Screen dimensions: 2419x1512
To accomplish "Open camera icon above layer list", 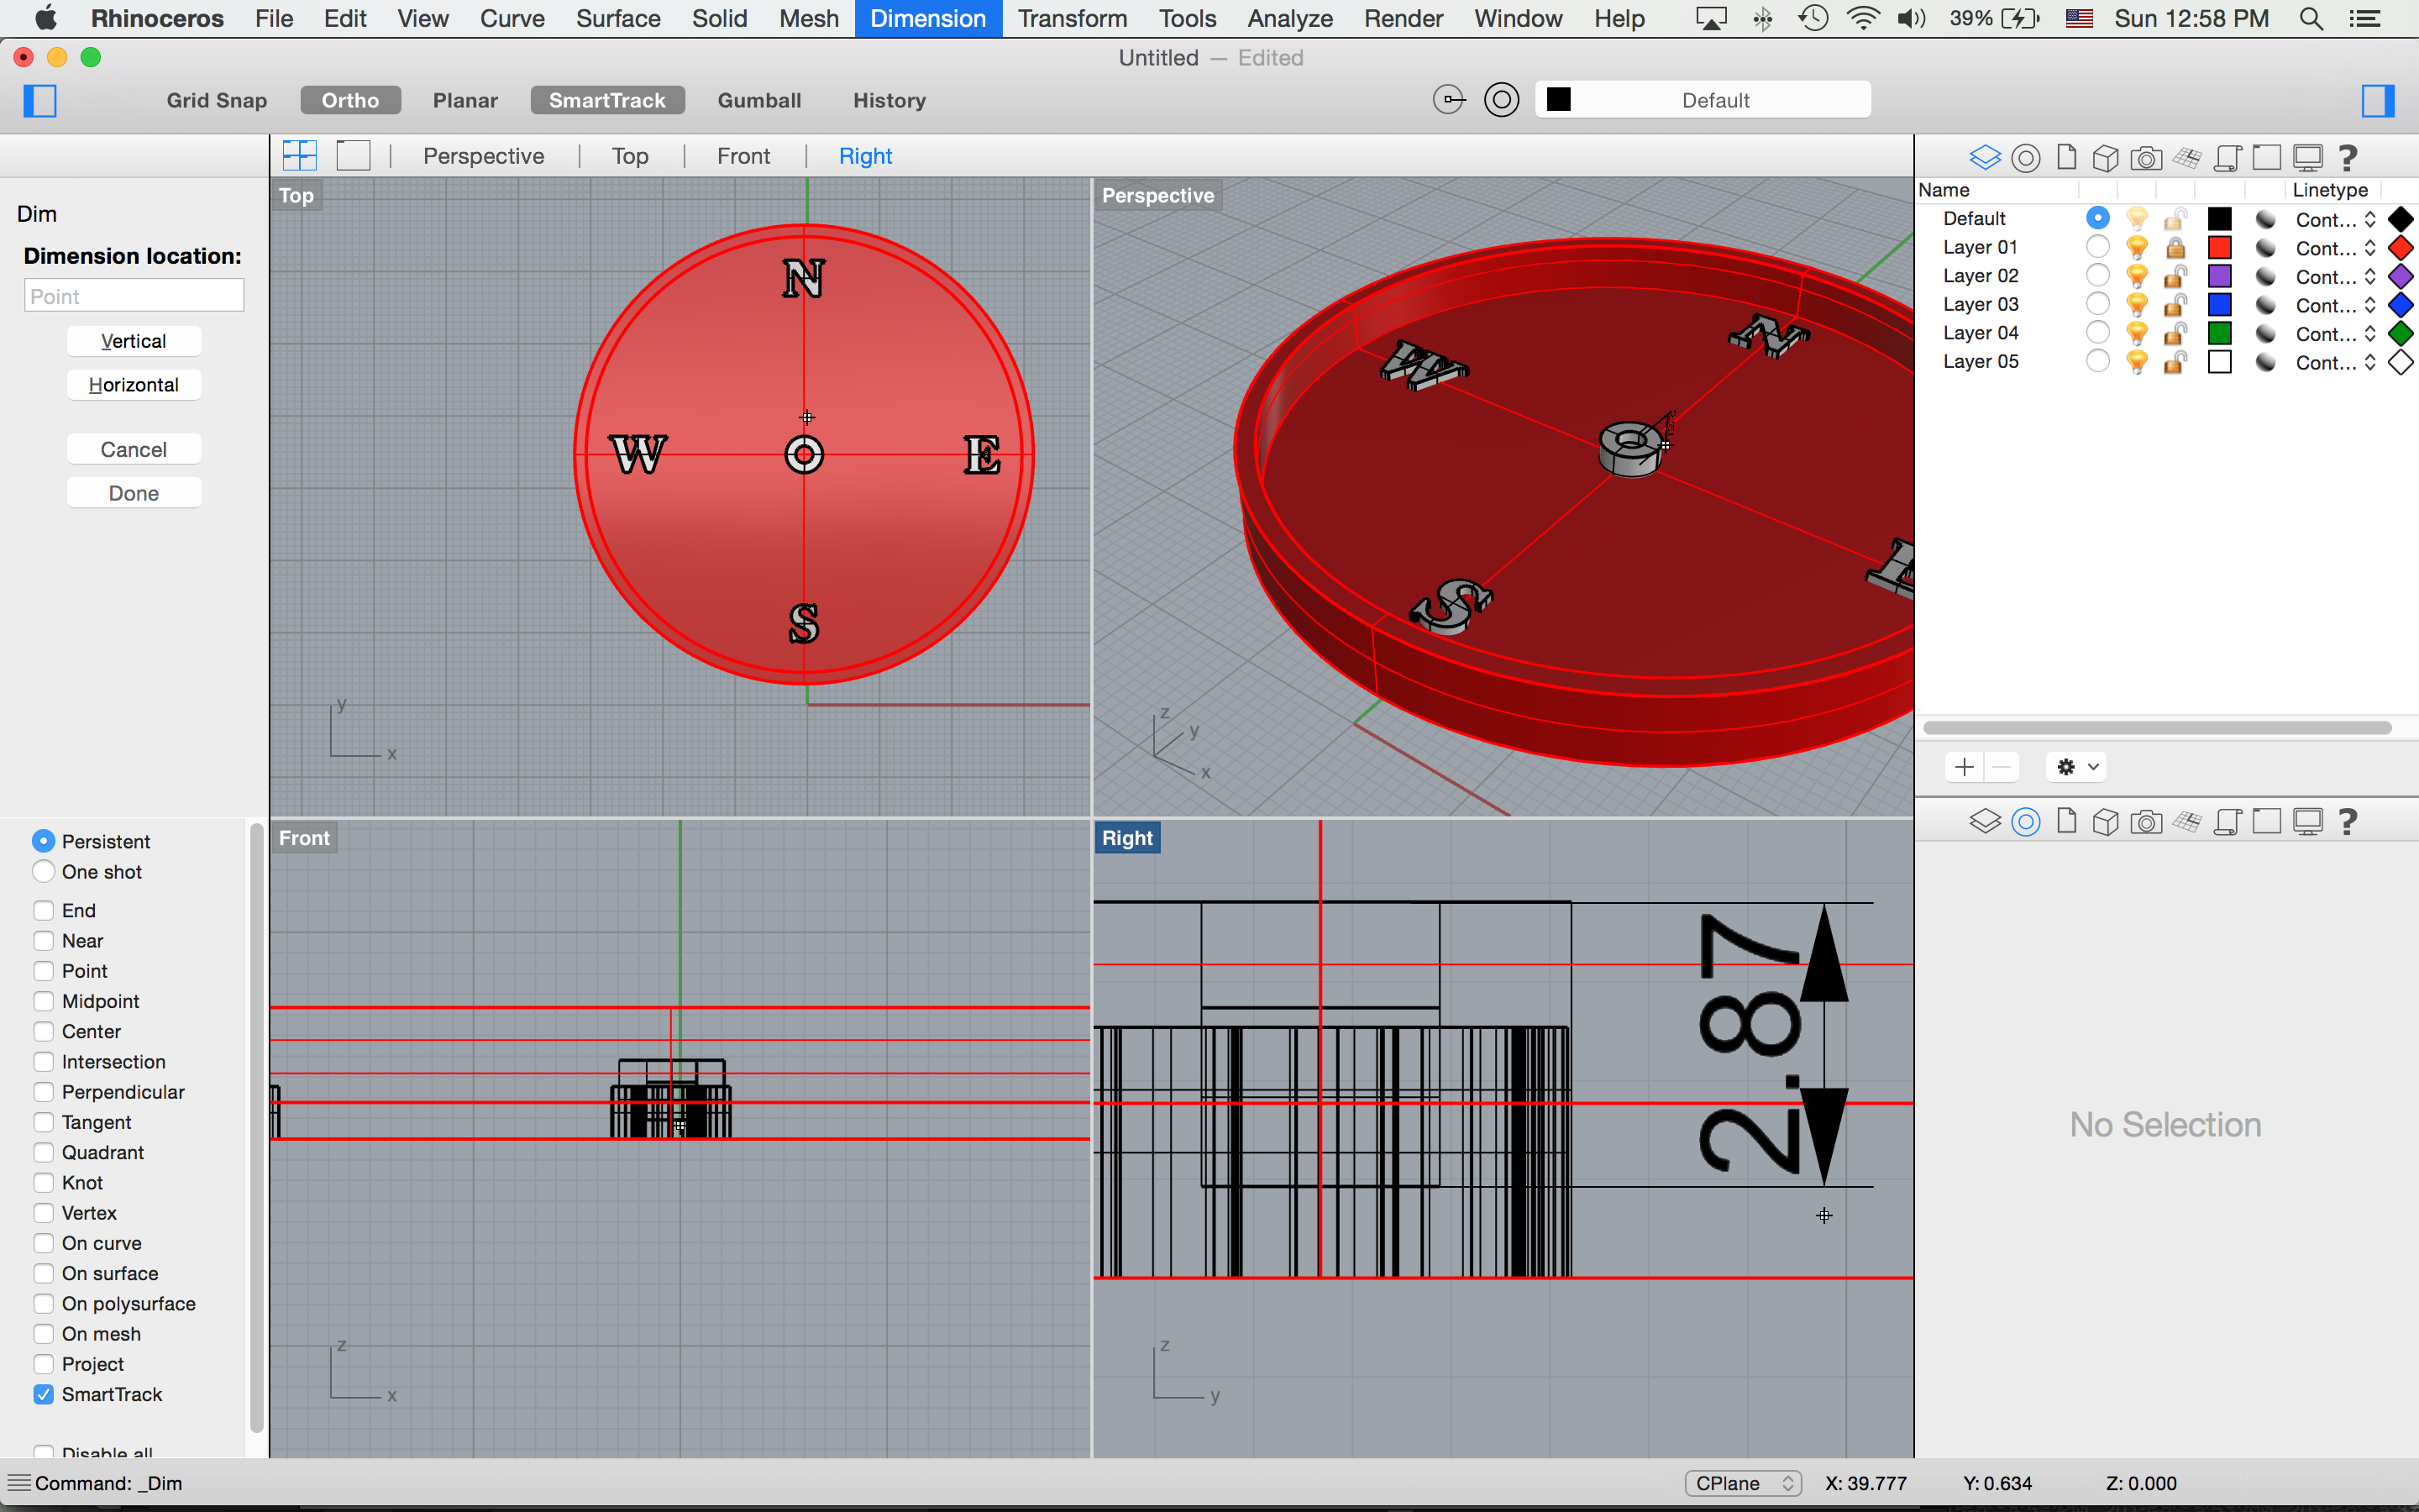I will 2146,157.
